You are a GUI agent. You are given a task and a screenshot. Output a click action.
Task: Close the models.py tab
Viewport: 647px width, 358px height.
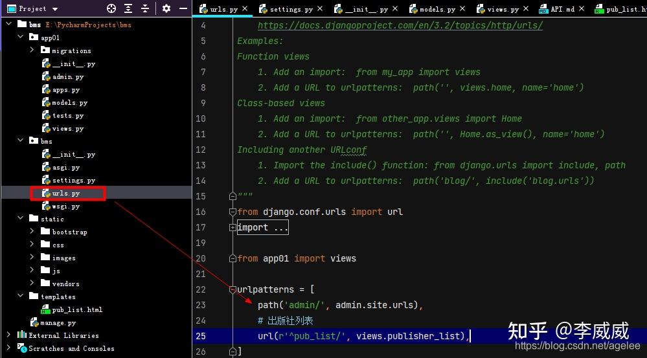[462, 8]
